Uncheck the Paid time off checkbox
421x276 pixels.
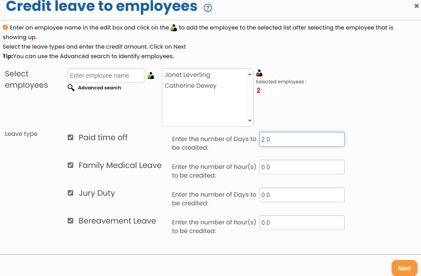[71, 138]
